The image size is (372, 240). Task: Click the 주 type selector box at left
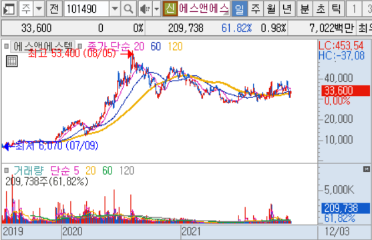(26, 9)
